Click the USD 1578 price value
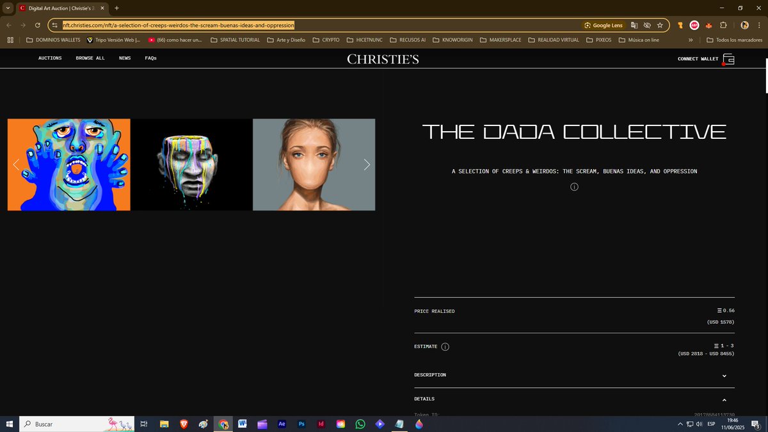This screenshot has width=768, height=432. click(721, 322)
